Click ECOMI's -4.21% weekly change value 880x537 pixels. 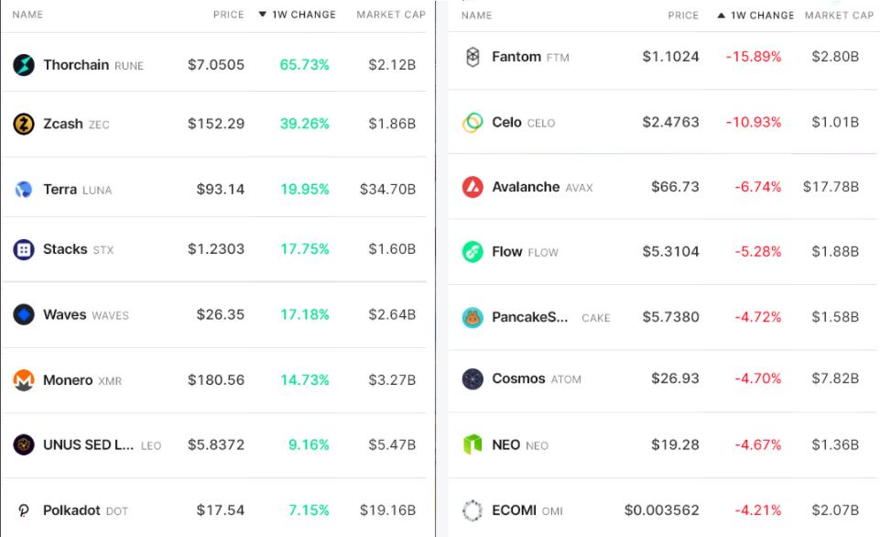click(757, 510)
